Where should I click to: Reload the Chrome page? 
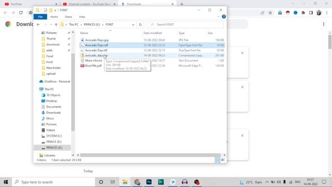(x=21, y=12)
